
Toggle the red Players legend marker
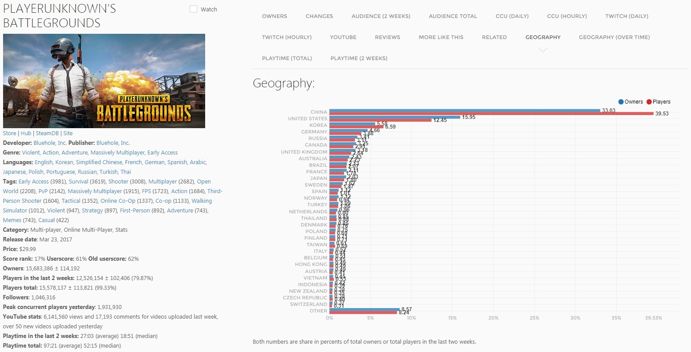click(649, 102)
